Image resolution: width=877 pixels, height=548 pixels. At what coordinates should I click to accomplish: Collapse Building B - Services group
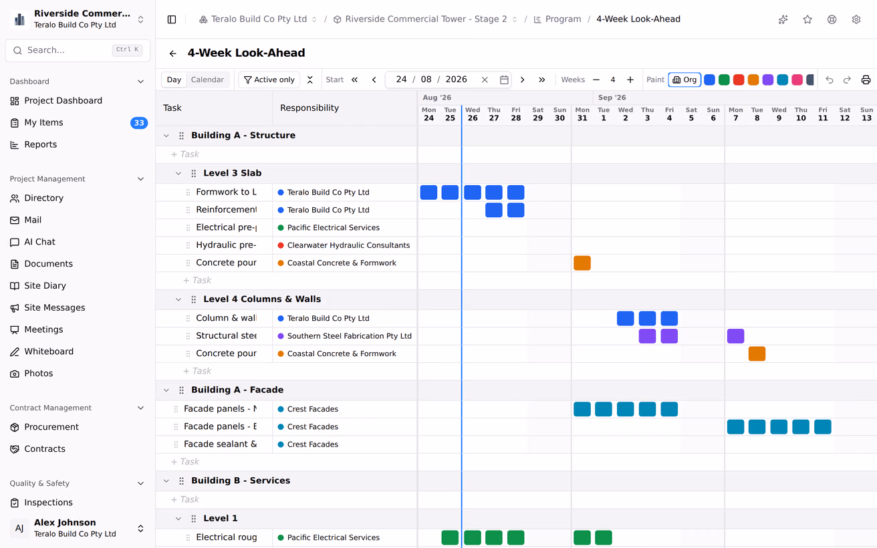[x=166, y=481]
